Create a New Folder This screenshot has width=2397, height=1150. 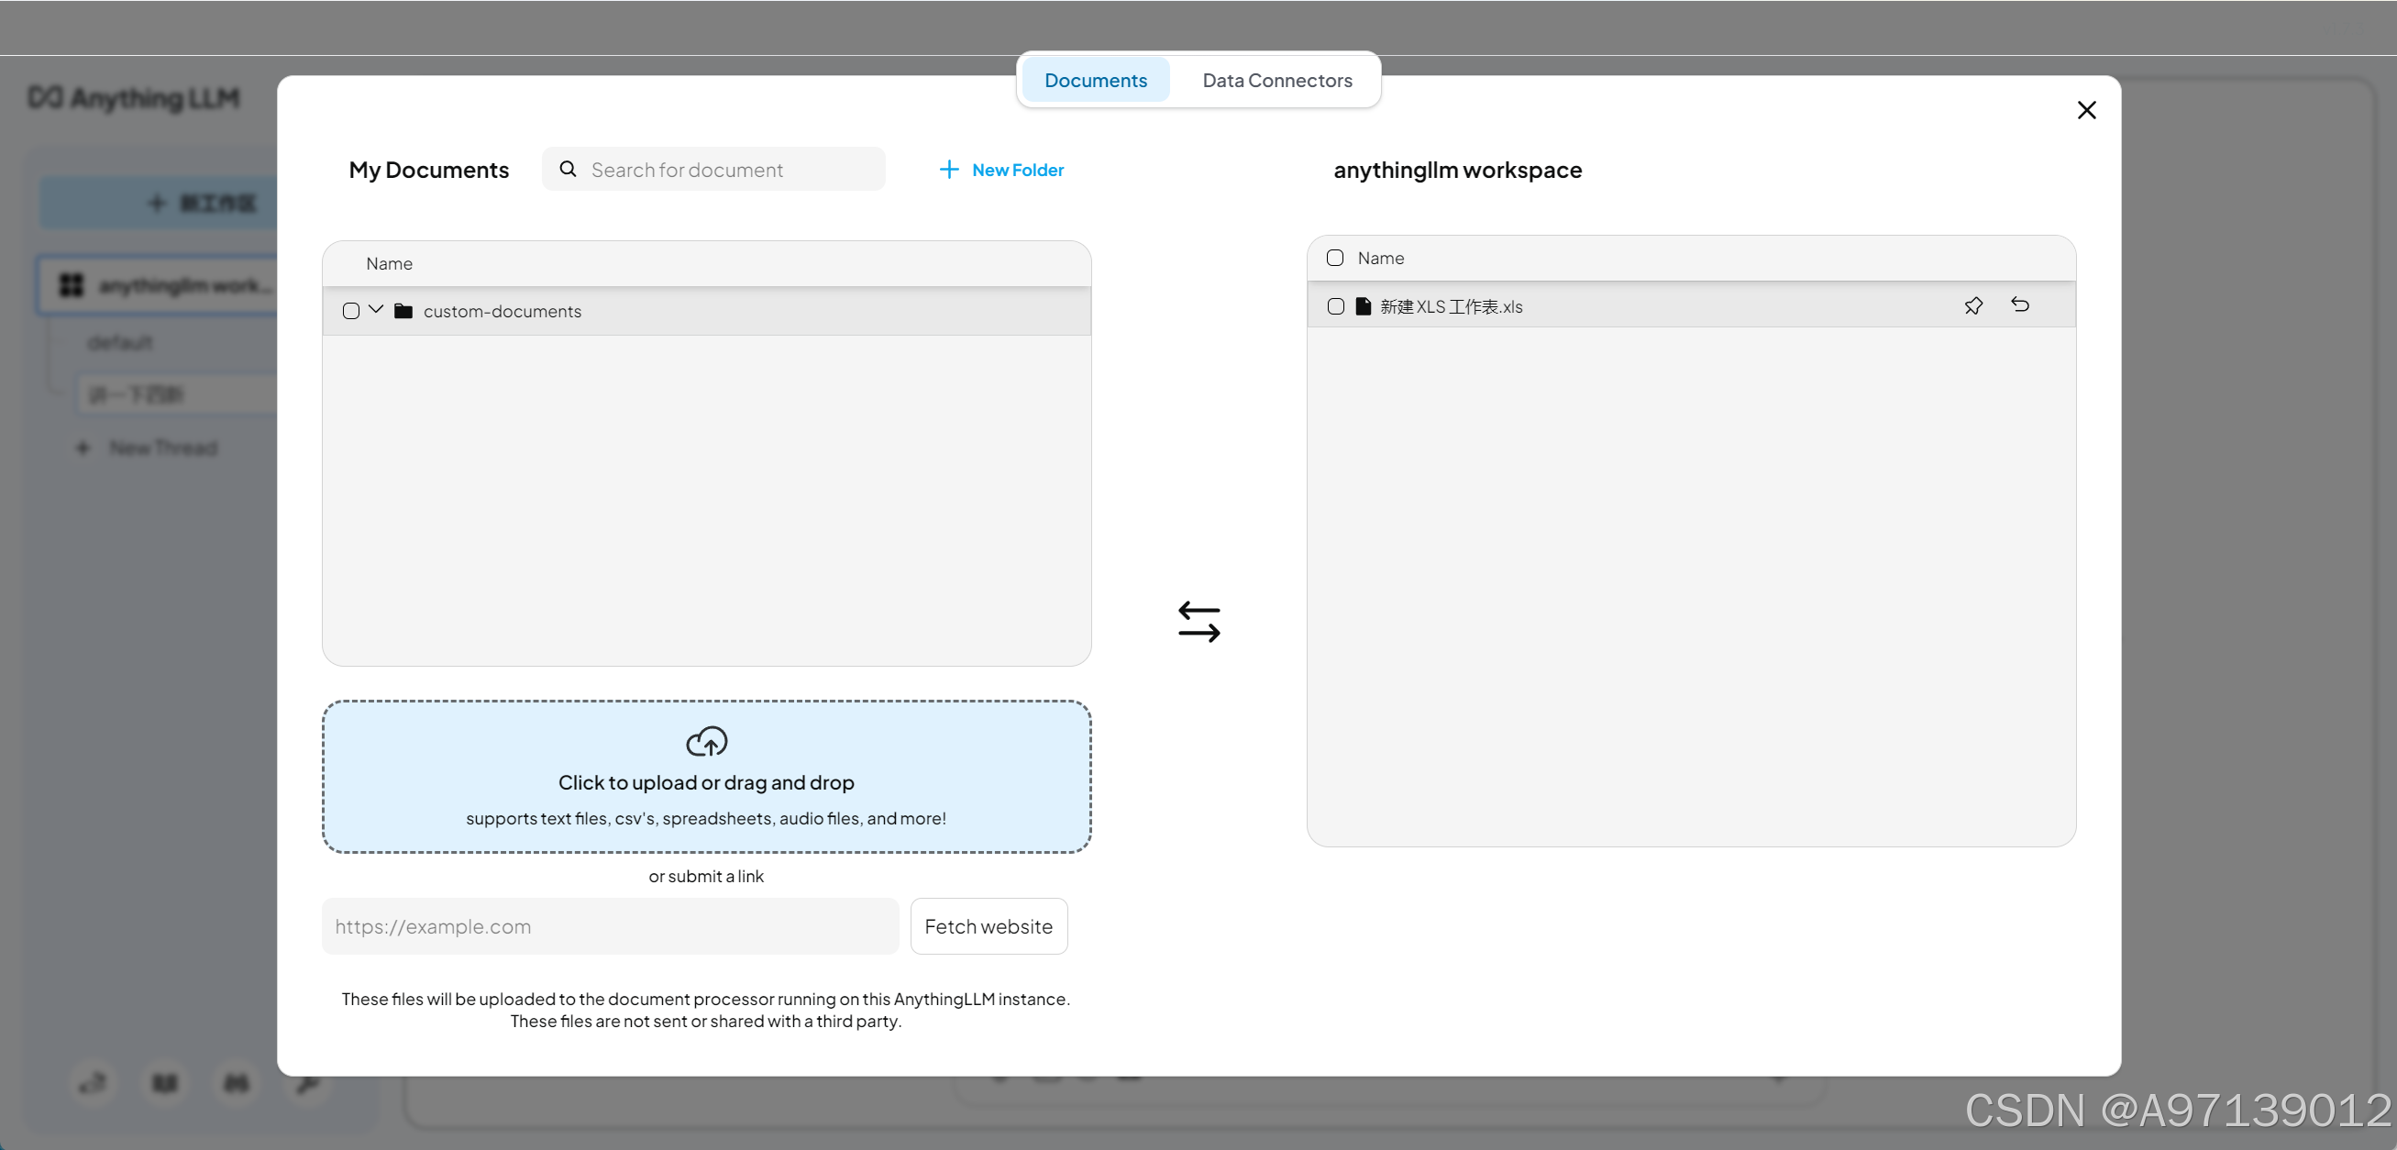(1001, 170)
